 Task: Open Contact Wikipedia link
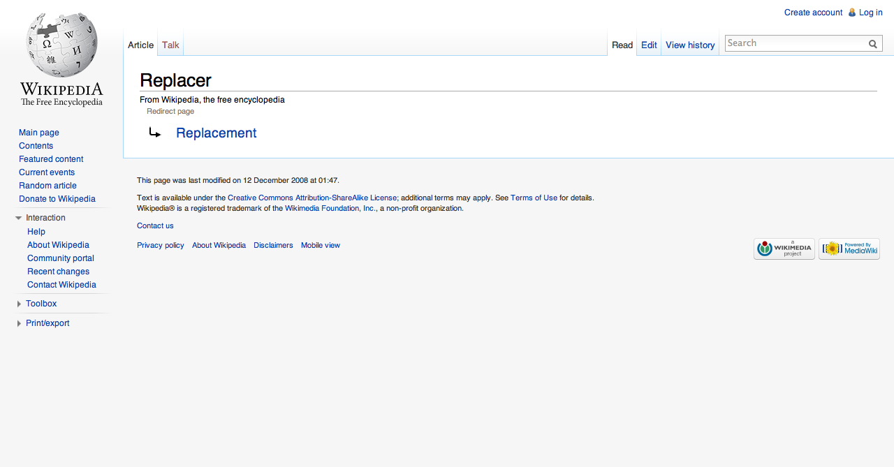point(61,285)
